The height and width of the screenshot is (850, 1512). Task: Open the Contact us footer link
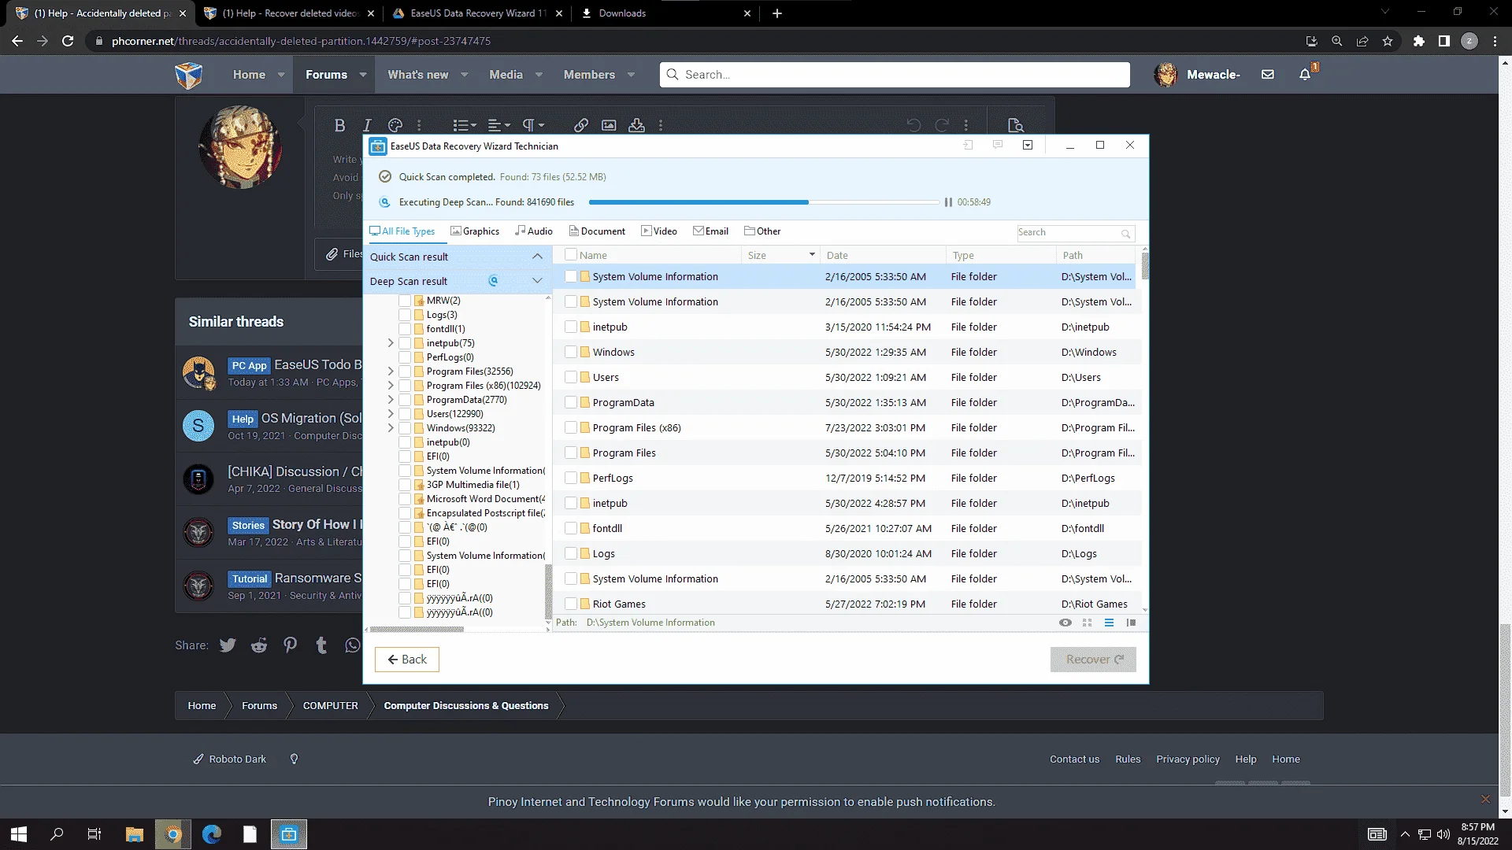point(1074,759)
